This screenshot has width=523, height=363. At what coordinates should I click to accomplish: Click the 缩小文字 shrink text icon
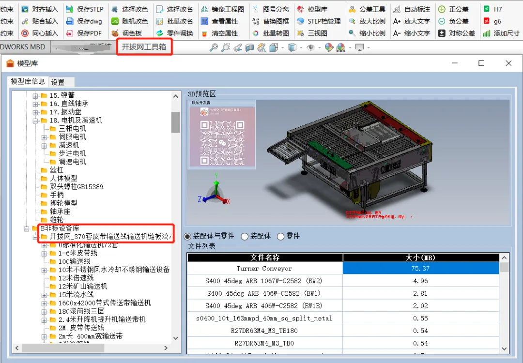click(x=397, y=33)
